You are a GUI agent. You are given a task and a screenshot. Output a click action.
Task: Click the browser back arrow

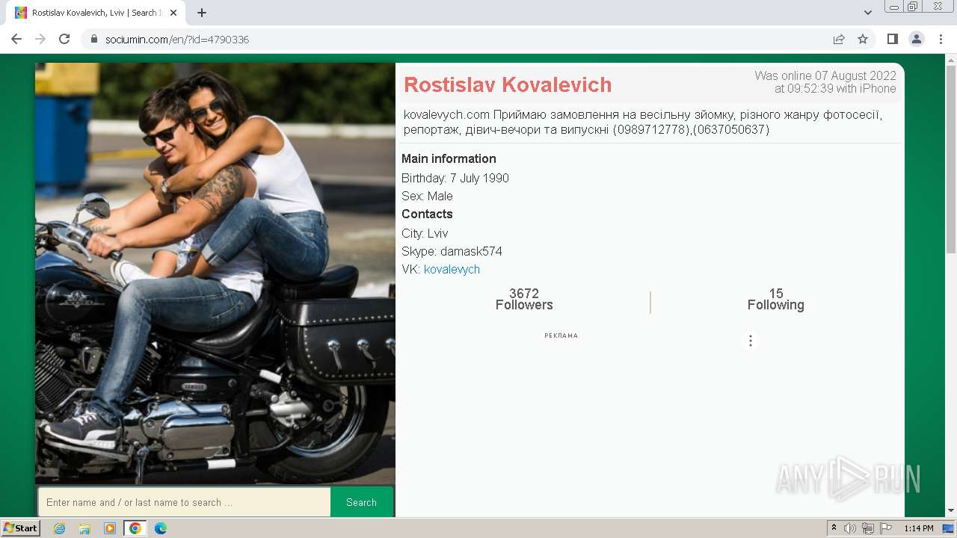tap(16, 39)
